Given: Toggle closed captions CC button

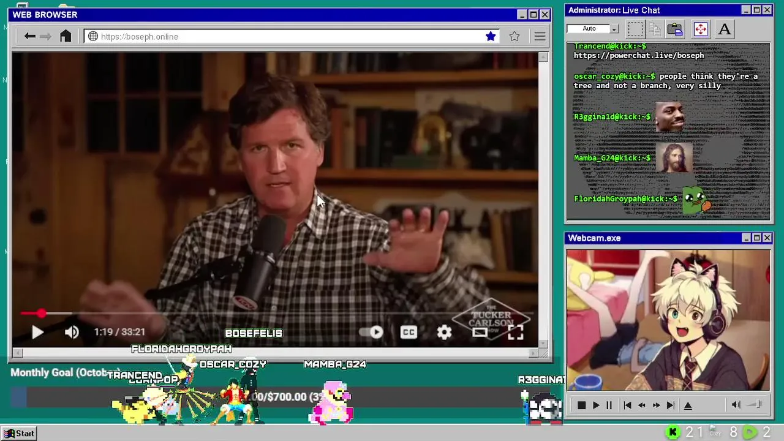Looking at the screenshot, I should tap(409, 332).
